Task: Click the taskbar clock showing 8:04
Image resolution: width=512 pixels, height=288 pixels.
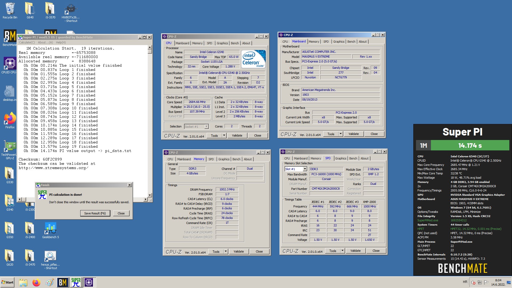Action: click(498, 282)
